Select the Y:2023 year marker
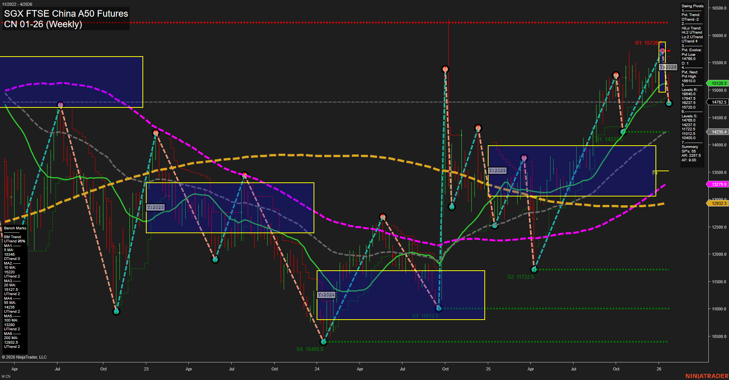 (x=155, y=207)
